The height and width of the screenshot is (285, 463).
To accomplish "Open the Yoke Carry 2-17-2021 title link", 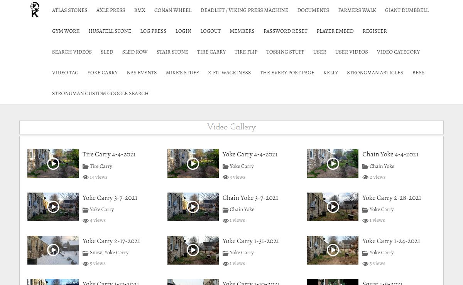I will (111, 241).
